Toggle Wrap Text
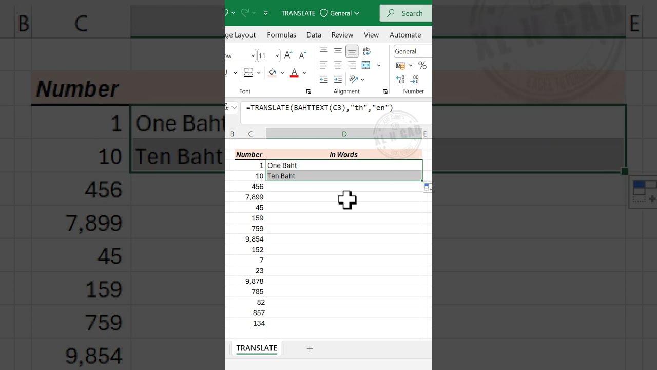This screenshot has height=370, width=657. [x=366, y=51]
